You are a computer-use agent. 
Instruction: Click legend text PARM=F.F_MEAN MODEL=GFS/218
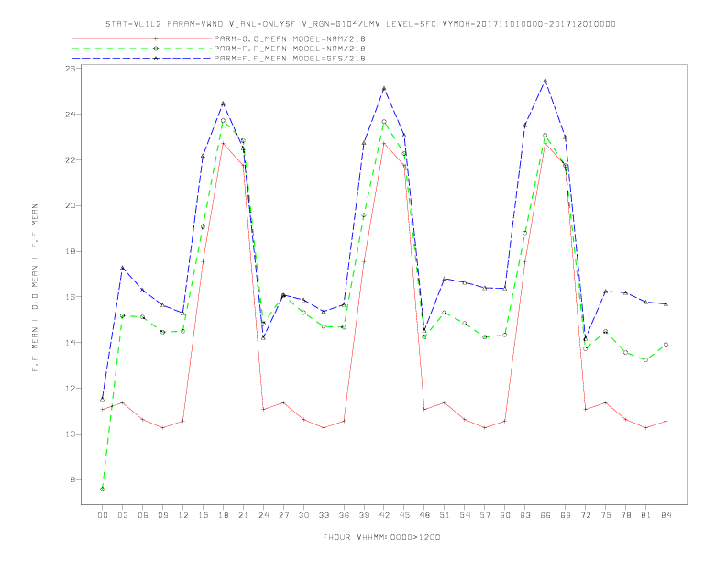290,59
